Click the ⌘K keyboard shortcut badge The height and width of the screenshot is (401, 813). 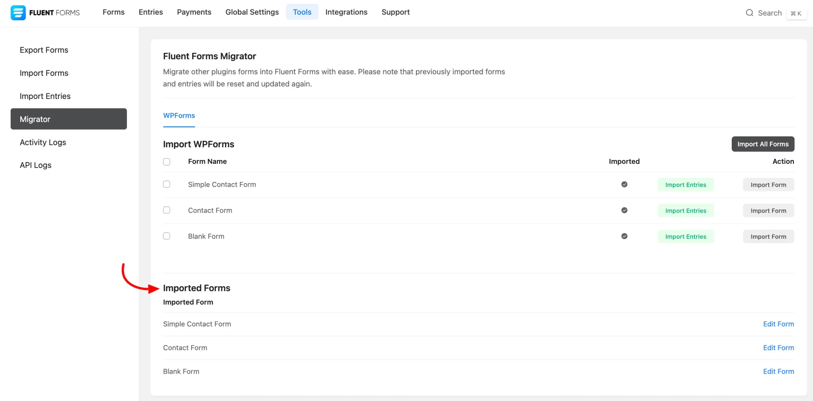click(x=796, y=13)
